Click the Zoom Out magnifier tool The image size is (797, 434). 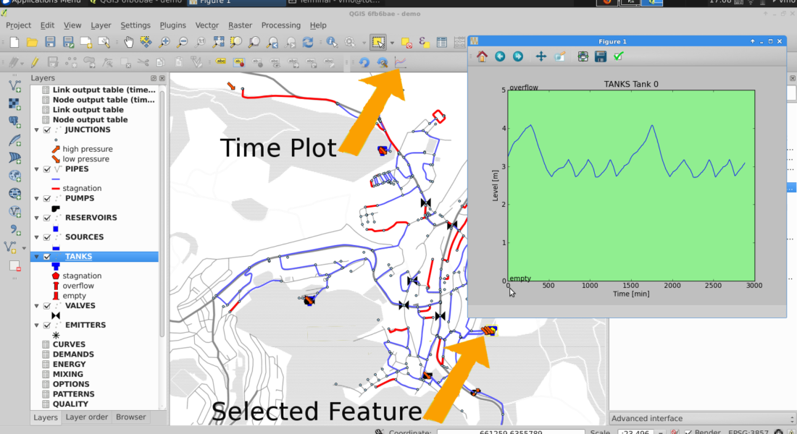(182, 43)
